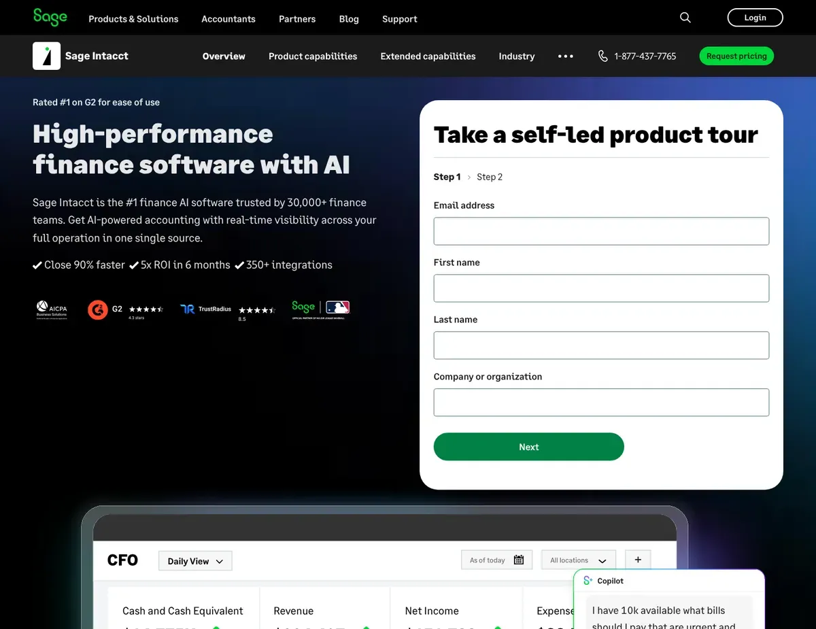Click the green Next button
This screenshot has width=816, height=629.
[529, 447]
